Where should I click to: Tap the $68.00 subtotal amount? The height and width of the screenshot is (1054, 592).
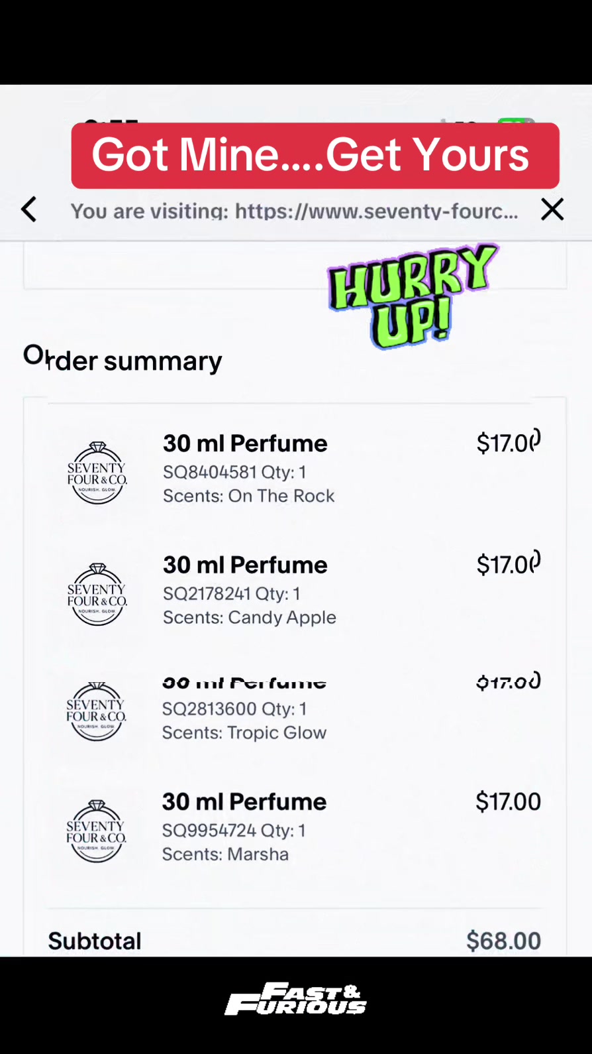[x=503, y=941]
